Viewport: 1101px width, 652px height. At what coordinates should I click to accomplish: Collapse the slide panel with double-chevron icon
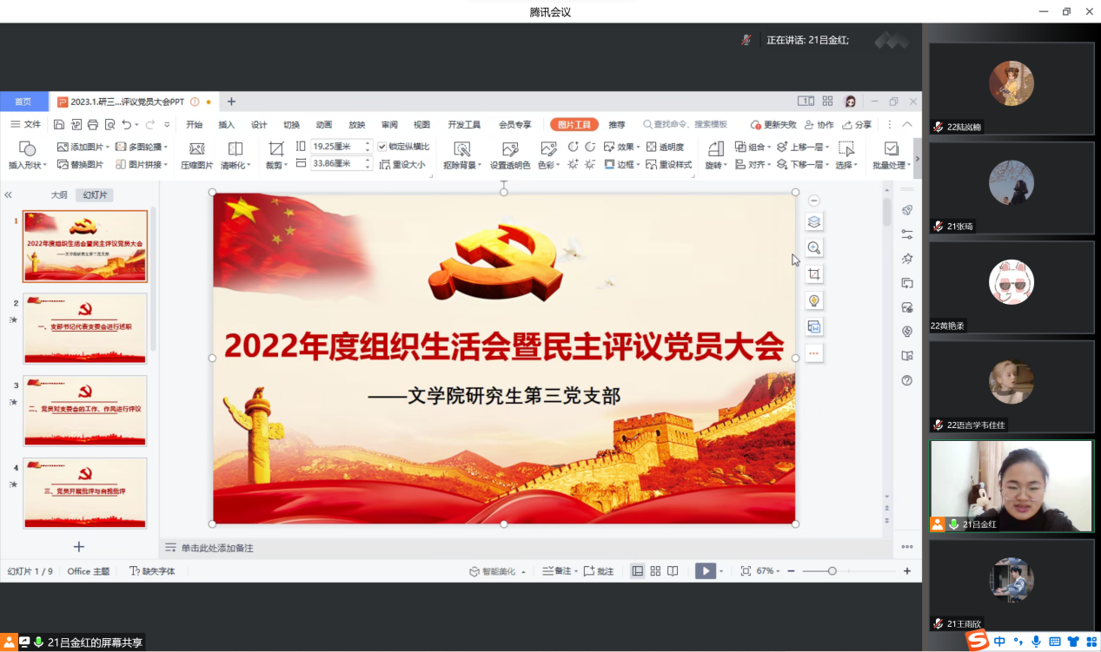[x=9, y=195]
